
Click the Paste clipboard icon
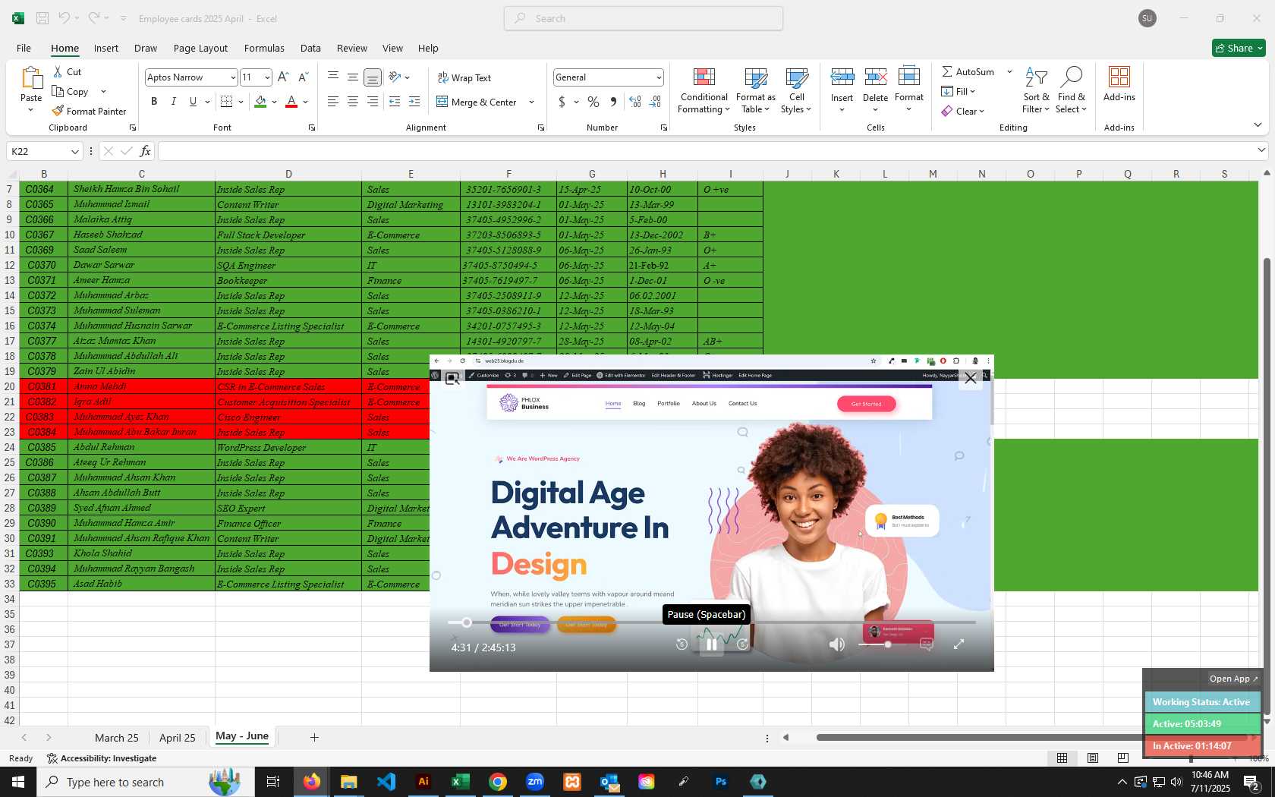pyautogui.click(x=31, y=78)
